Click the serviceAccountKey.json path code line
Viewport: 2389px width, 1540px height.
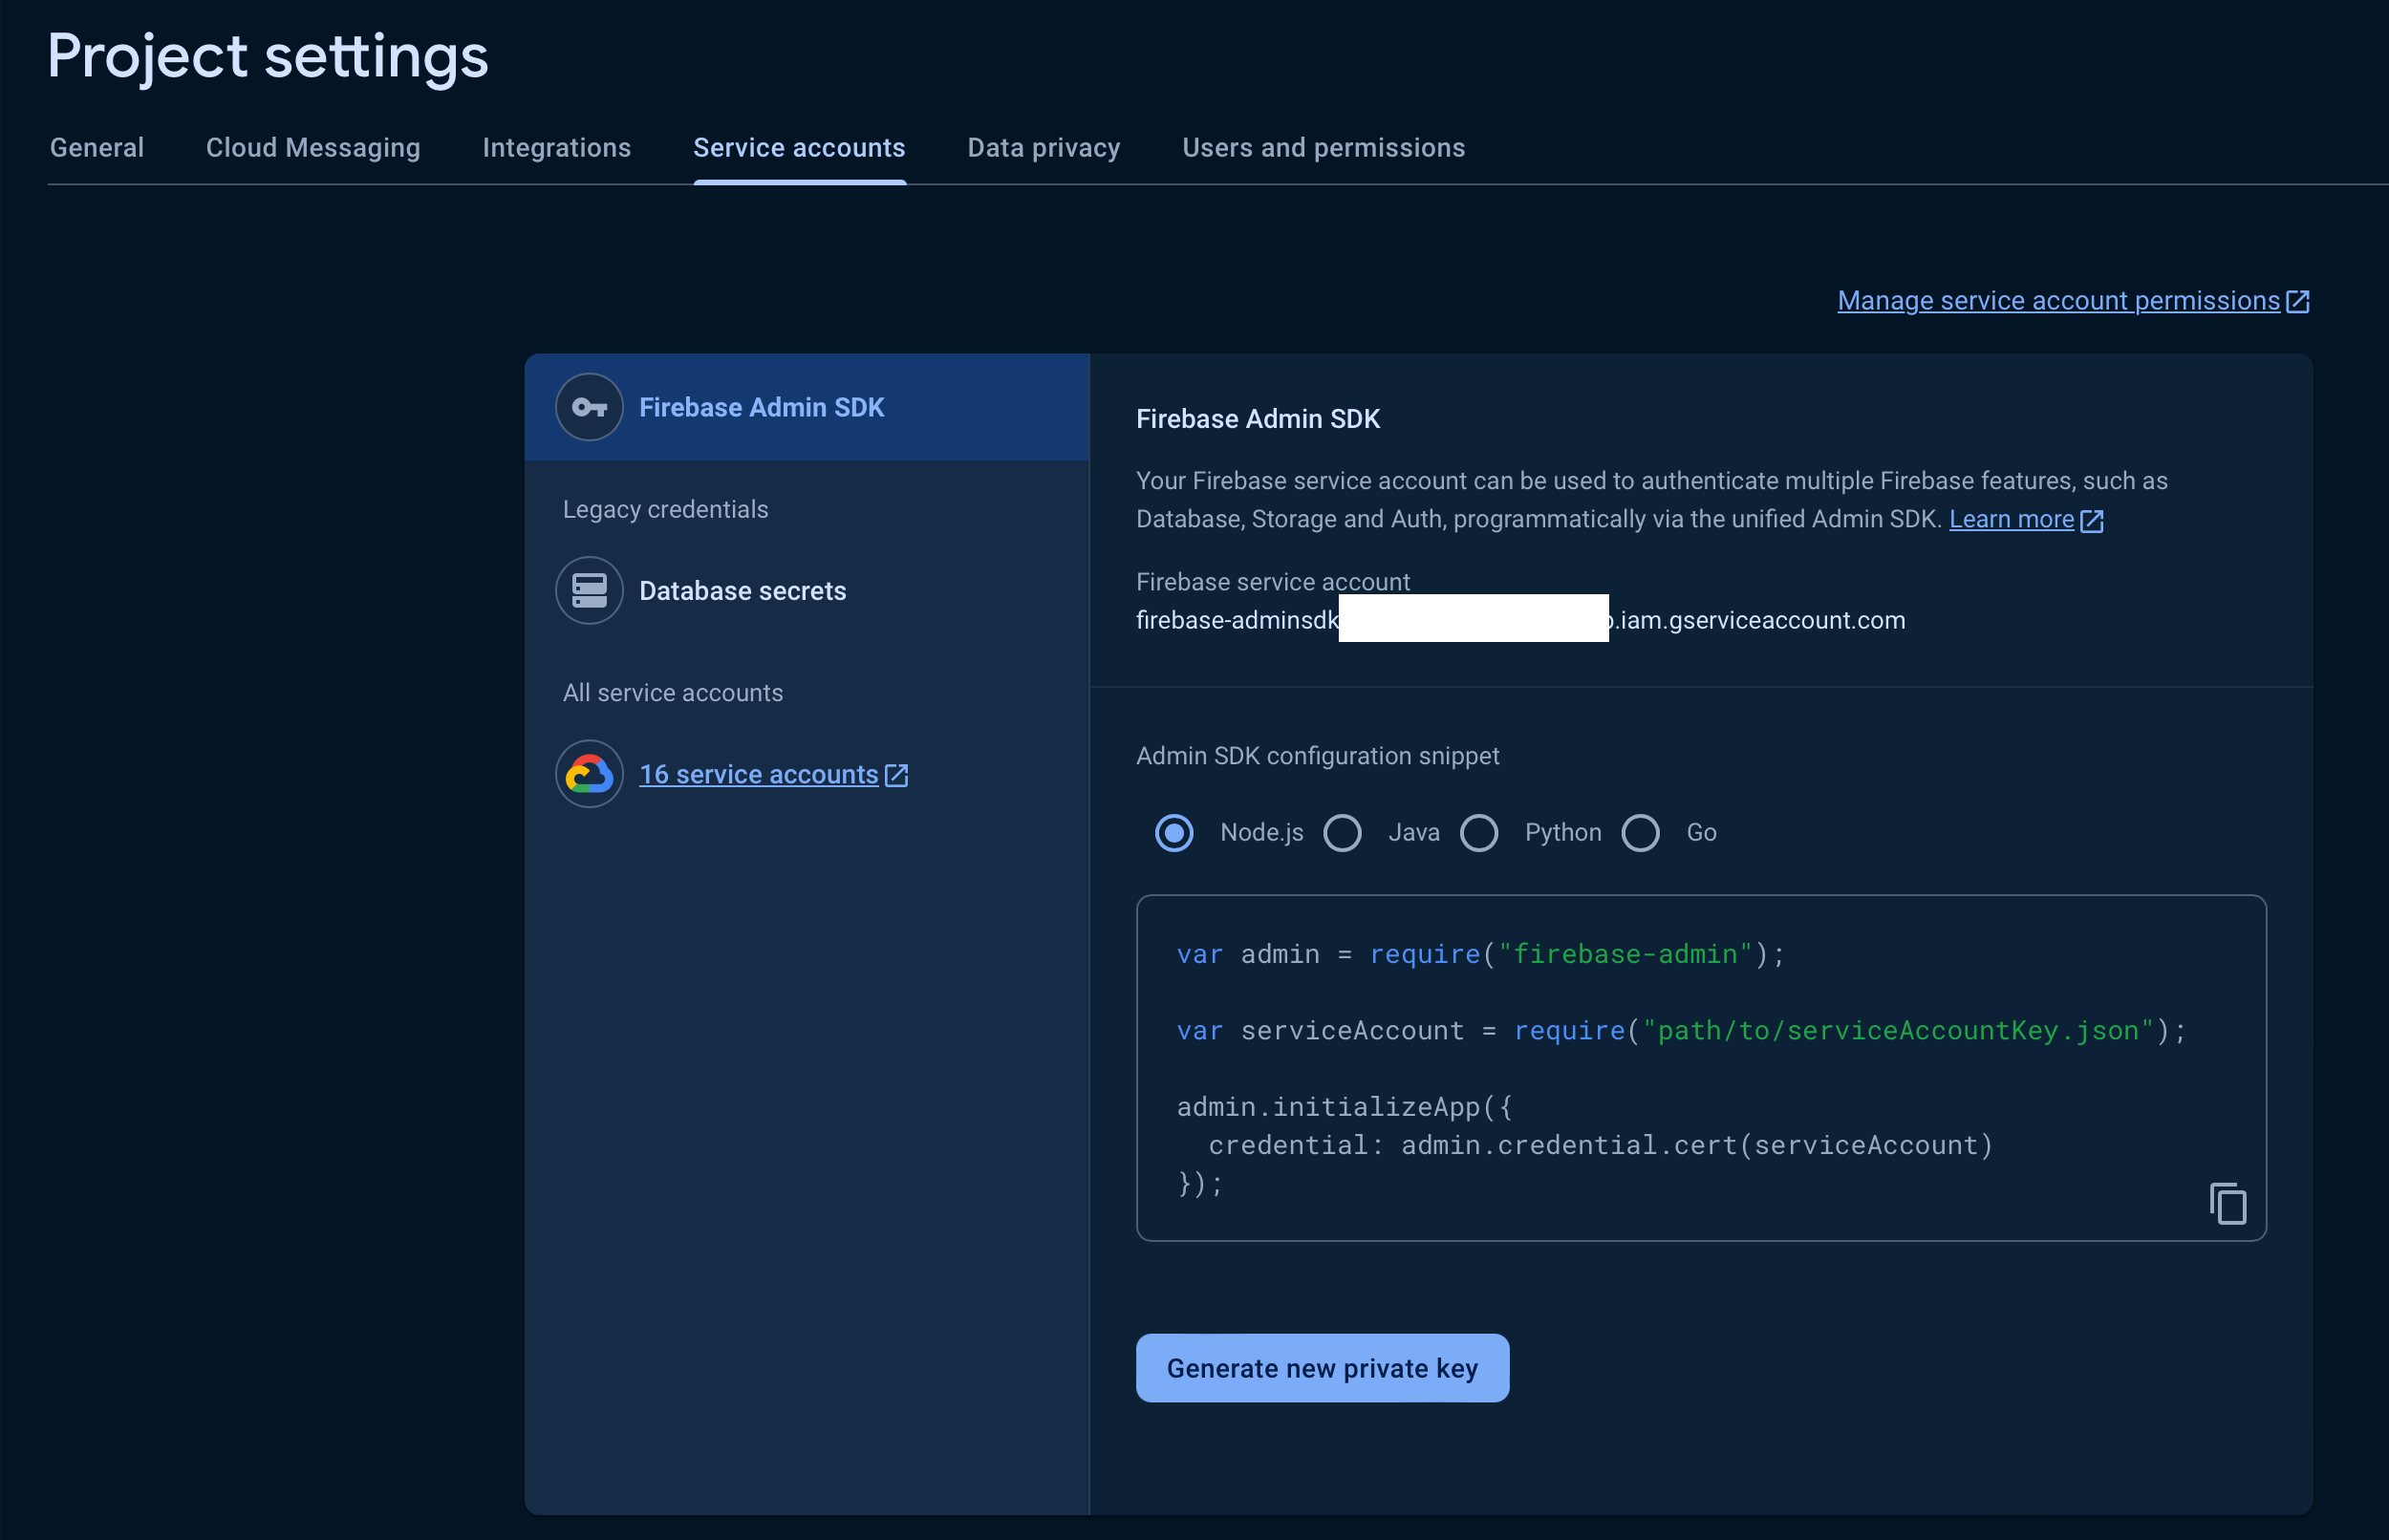[x=1681, y=1031]
